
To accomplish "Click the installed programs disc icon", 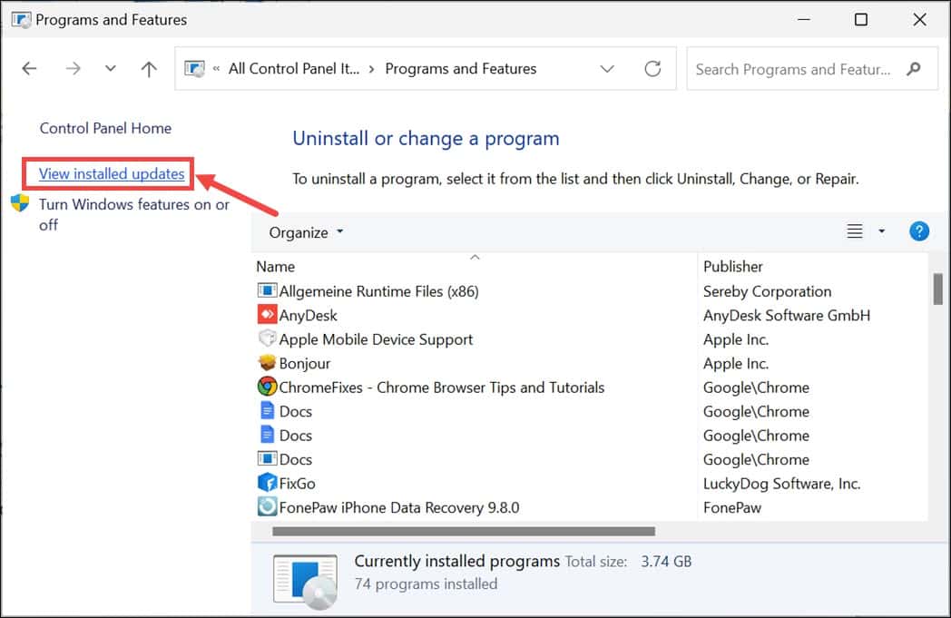I will coord(305,581).
